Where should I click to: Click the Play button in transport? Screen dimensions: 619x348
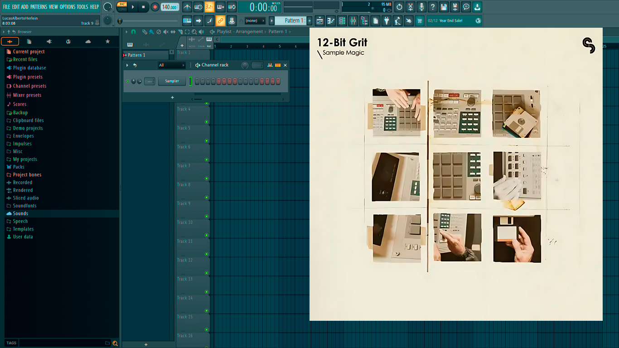click(133, 7)
